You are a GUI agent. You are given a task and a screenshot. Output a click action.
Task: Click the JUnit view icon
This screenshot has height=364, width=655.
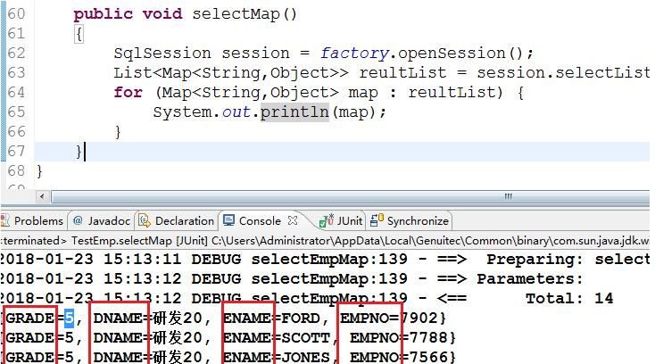tap(327, 220)
